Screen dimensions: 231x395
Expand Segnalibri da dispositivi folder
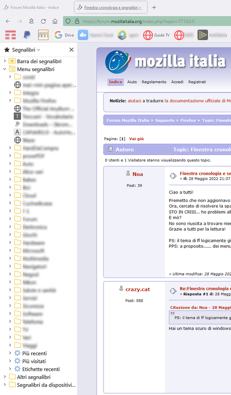(x=5, y=385)
